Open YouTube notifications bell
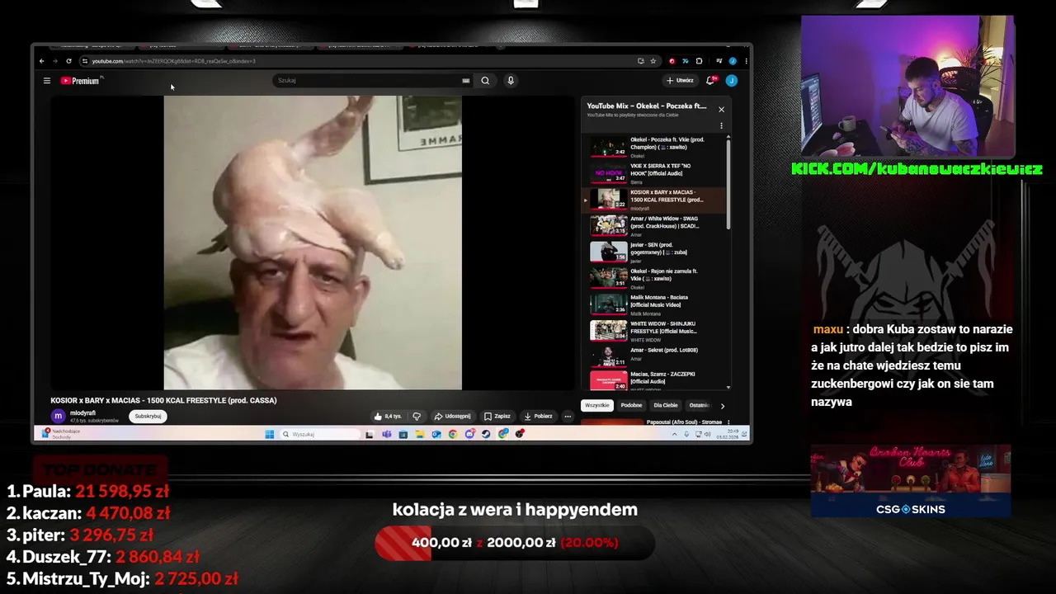Screen dimensions: 1056x594 [x=710, y=80]
